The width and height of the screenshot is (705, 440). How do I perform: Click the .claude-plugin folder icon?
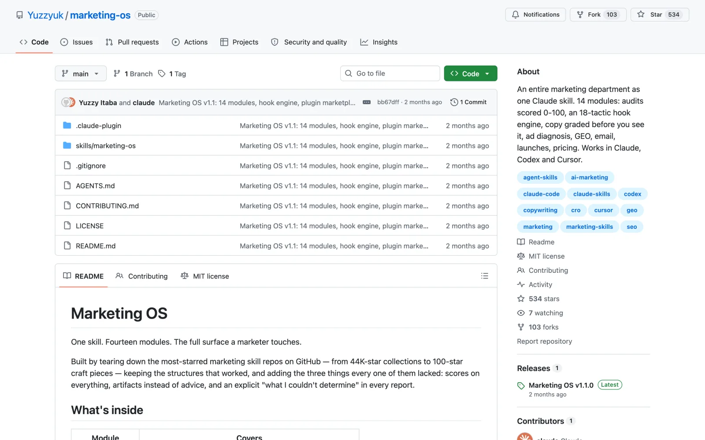click(x=67, y=125)
